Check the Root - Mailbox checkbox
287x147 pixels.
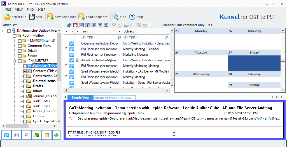pyautogui.click(x=14, y=36)
